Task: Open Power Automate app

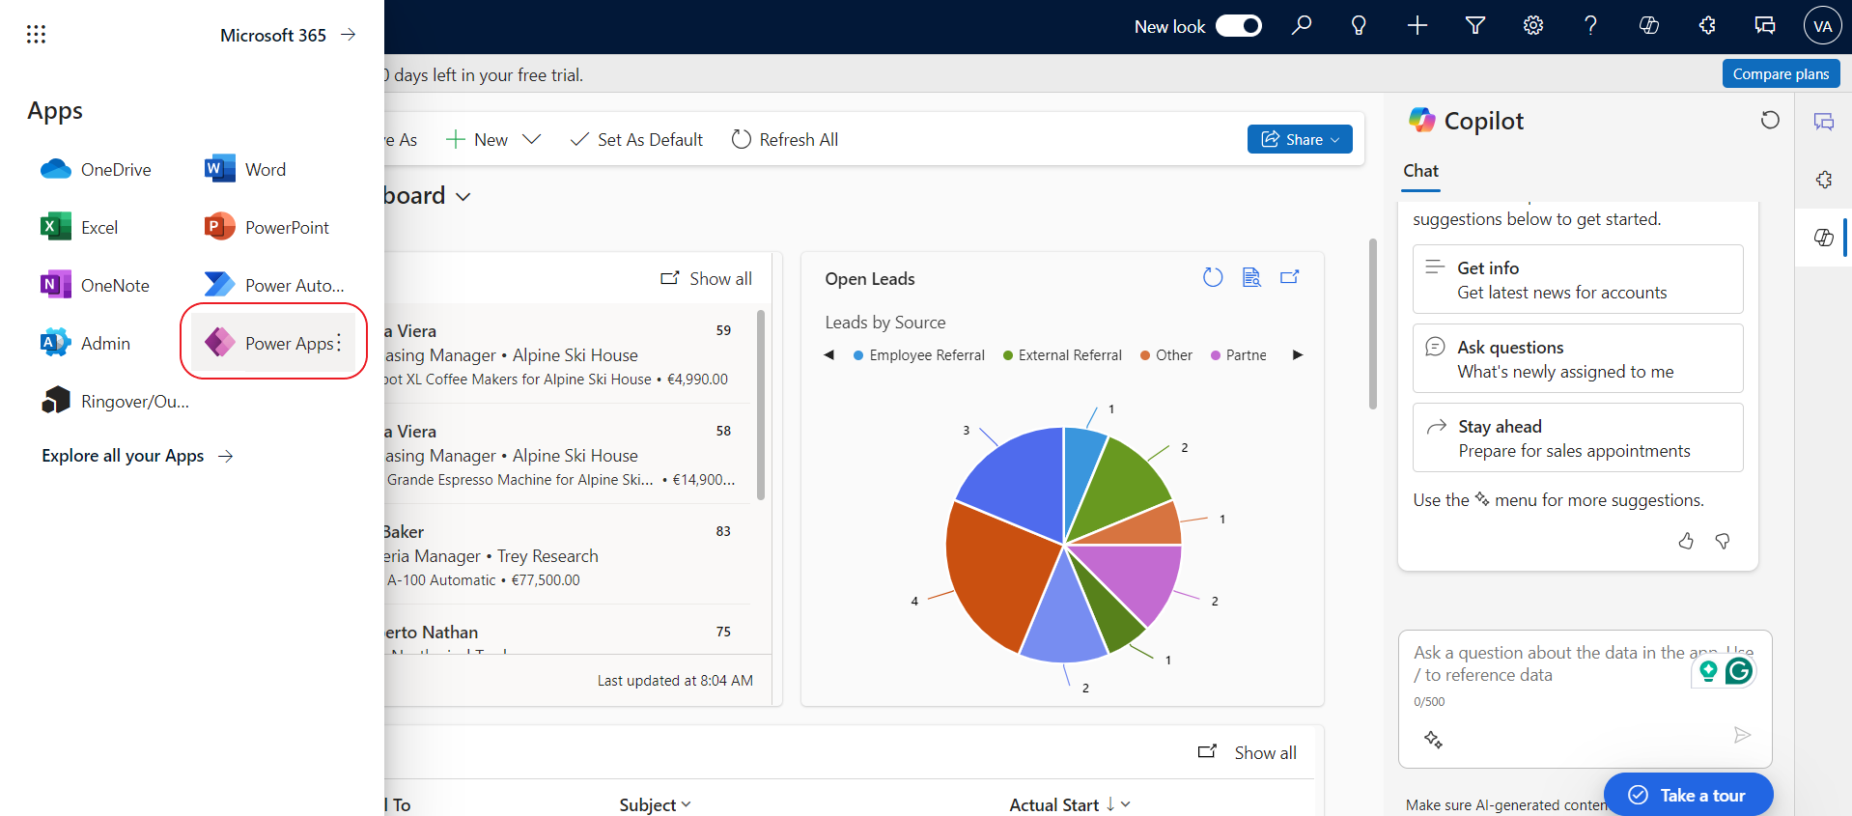Action: [x=275, y=286]
